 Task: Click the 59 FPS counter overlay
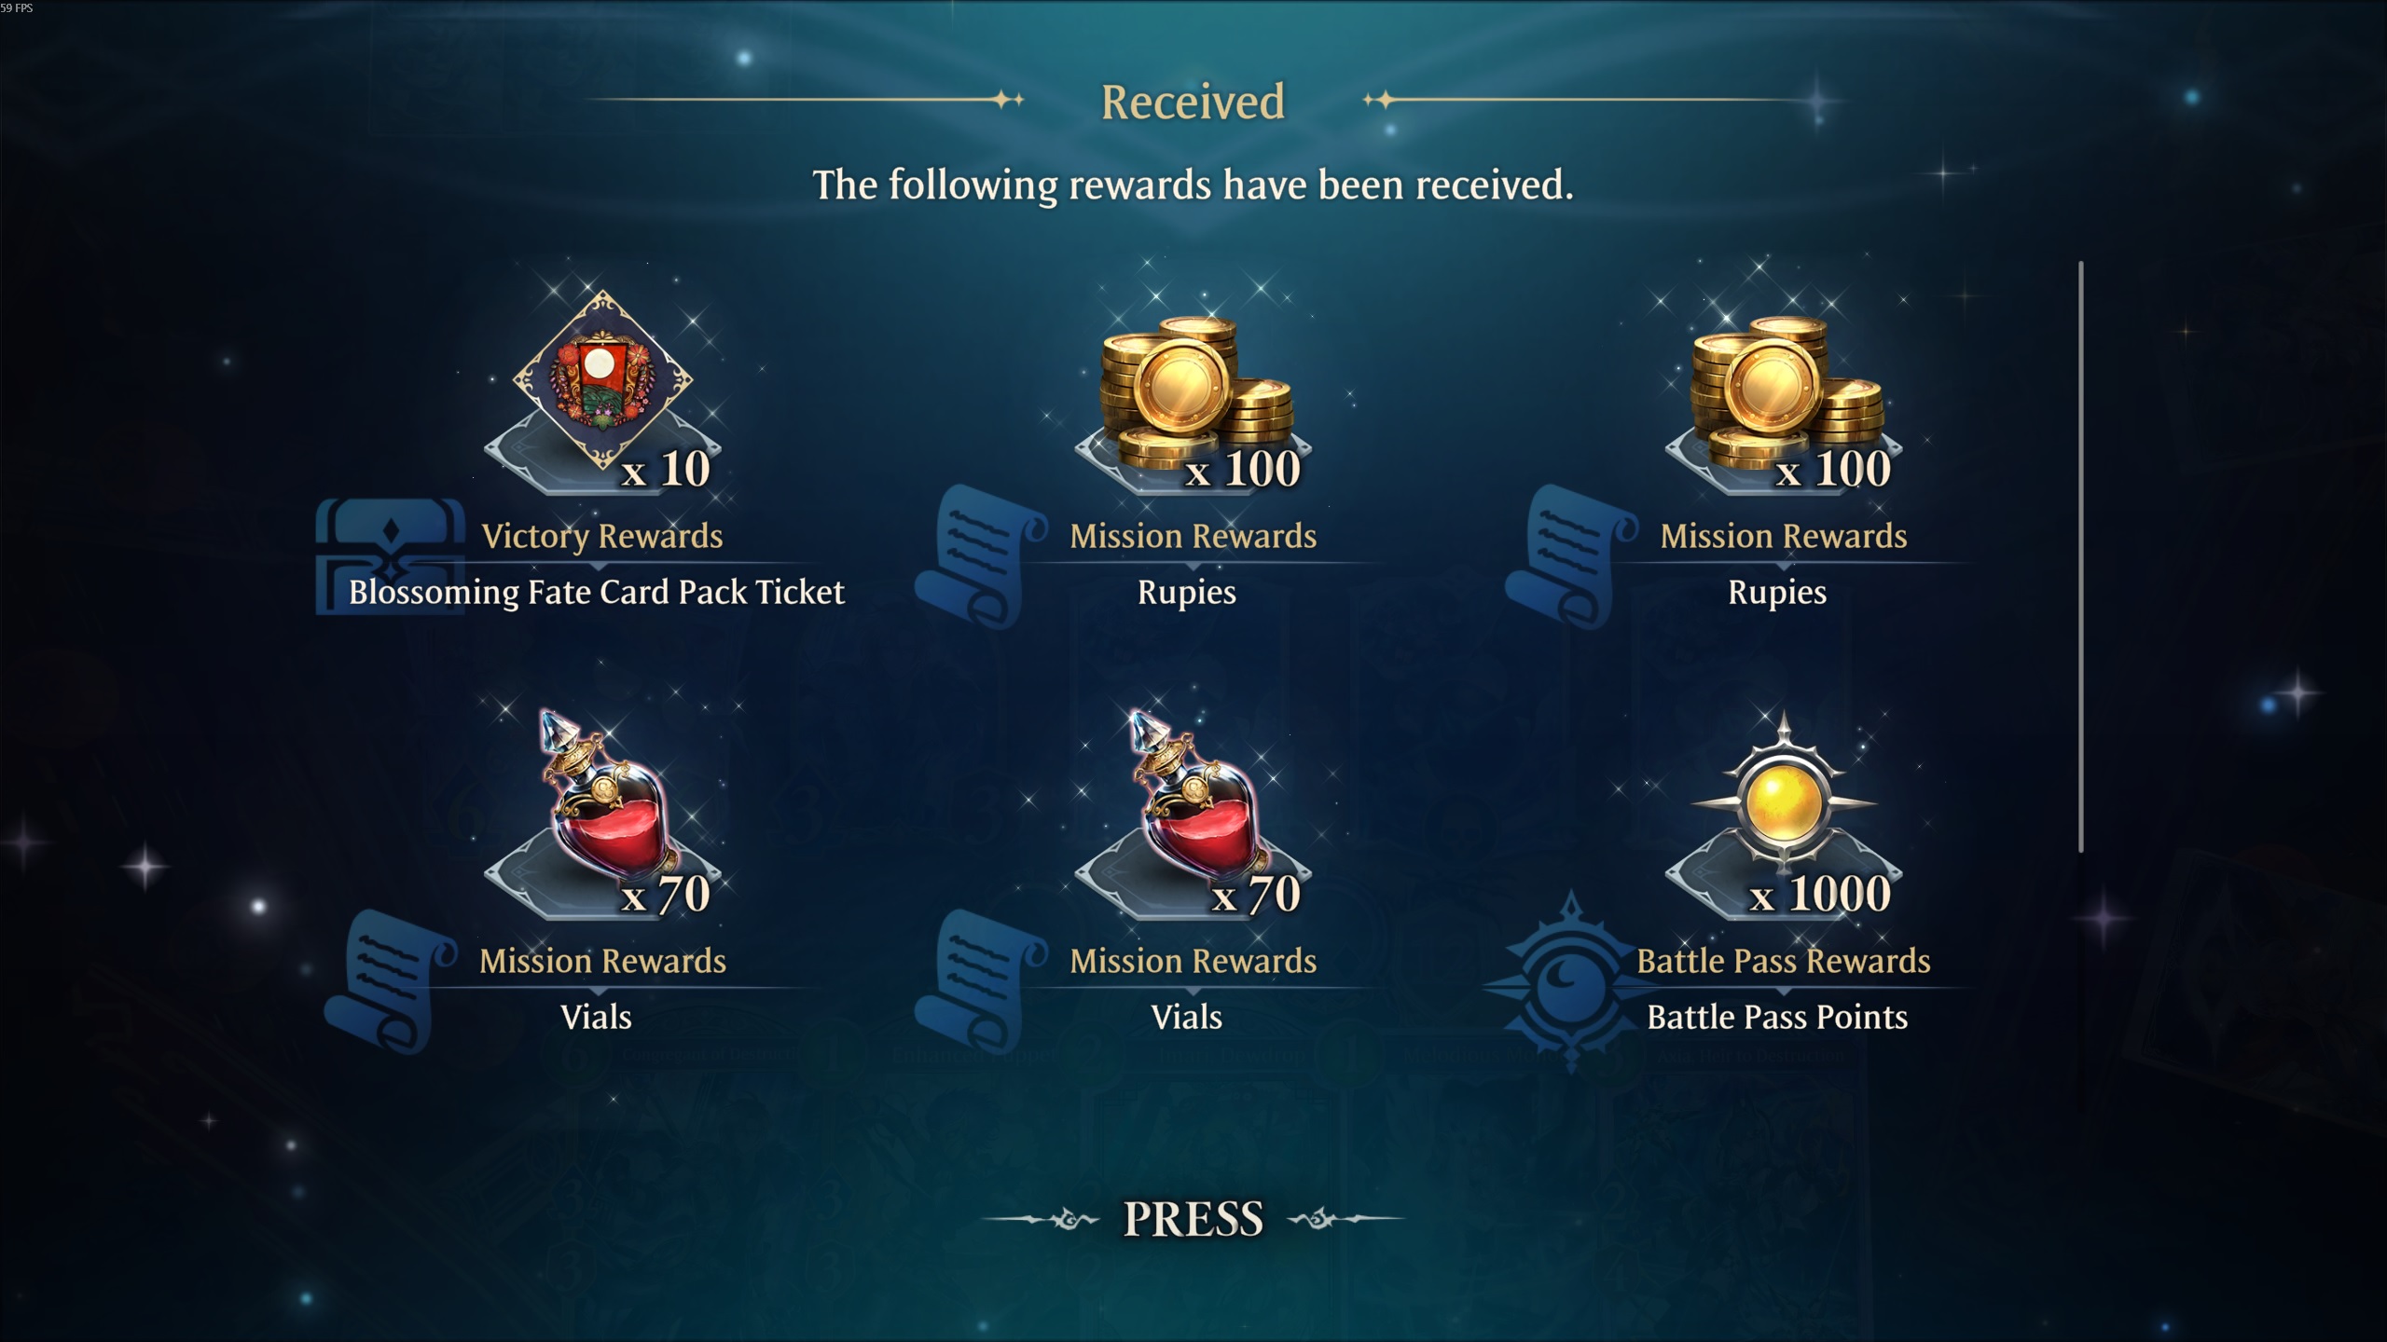(17, 8)
